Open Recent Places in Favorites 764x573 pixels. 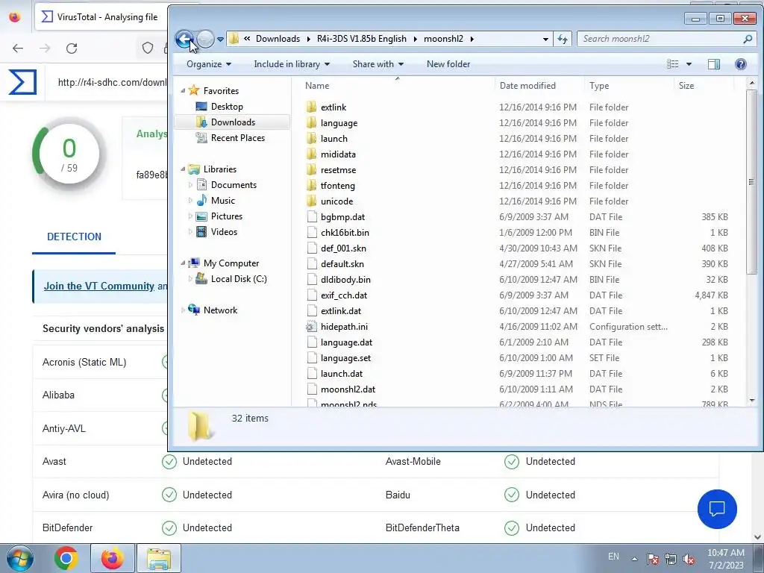pyautogui.click(x=237, y=138)
